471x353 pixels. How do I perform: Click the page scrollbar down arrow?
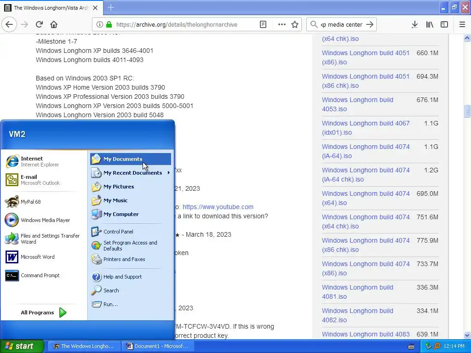[467, 335]
